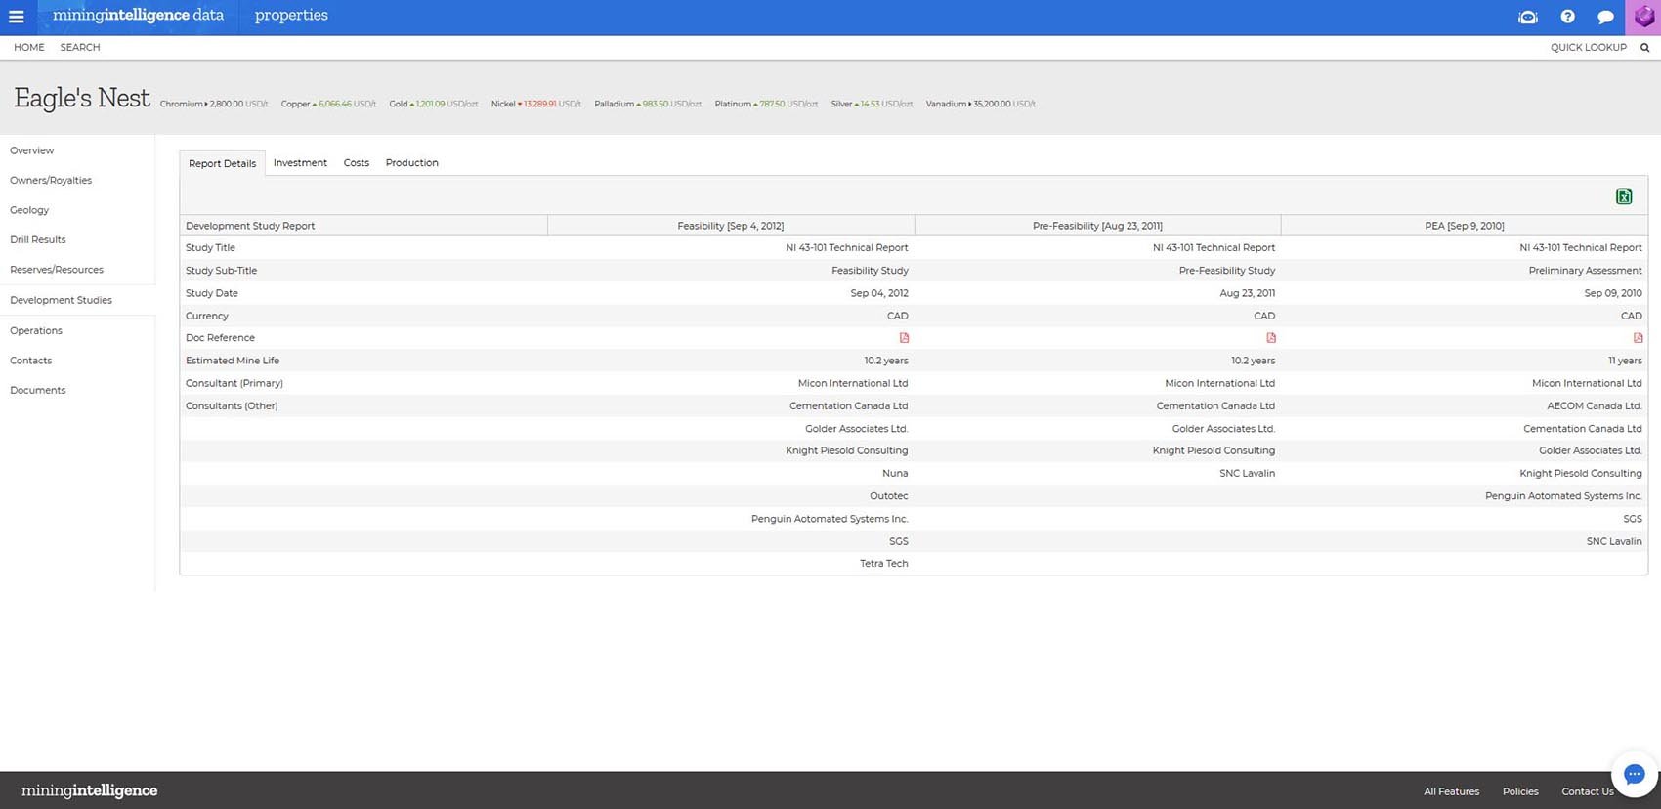This screenshot has width=1661, height=809.
Task: Open Feasibility study PDF document
Action: (904, 338)
